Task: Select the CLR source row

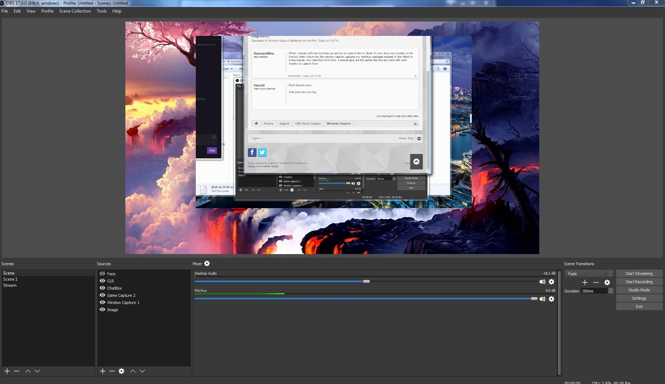Action: tap(144, 281)
